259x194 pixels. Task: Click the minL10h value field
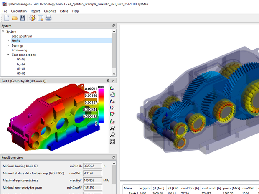click(92, 166)
